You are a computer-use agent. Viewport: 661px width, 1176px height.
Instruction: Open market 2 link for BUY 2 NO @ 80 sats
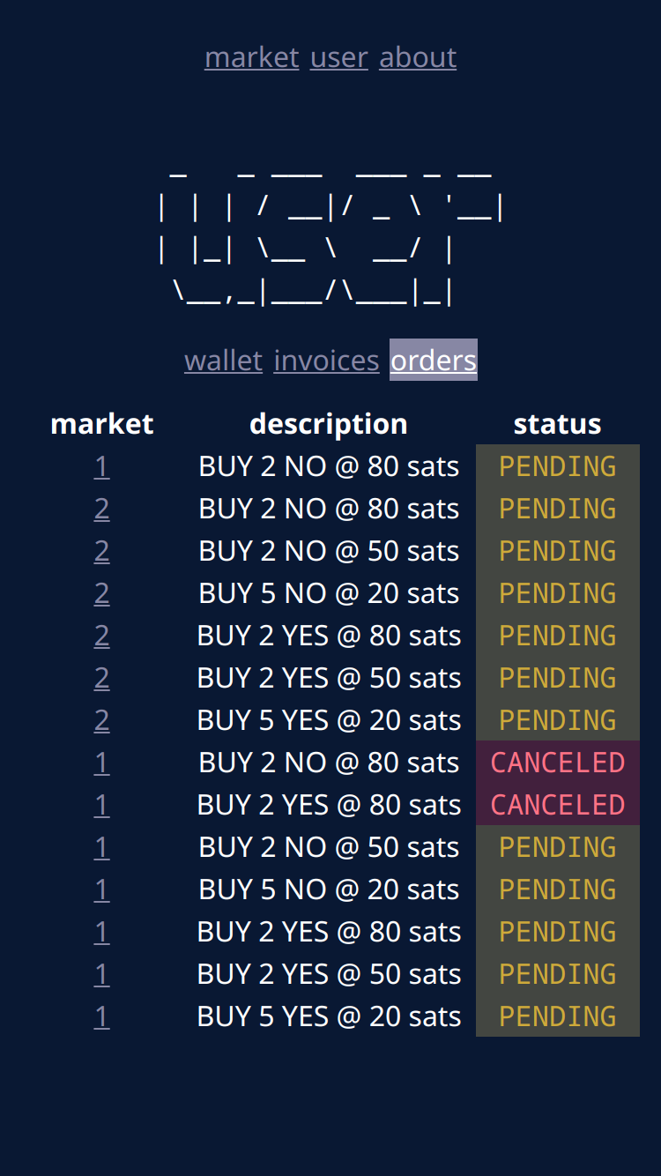pos(102,509)
